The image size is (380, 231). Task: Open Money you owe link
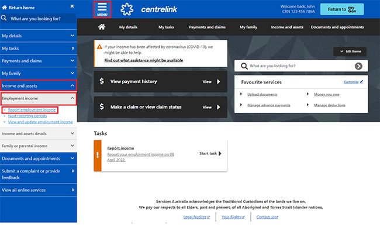(x=326, y=94)
